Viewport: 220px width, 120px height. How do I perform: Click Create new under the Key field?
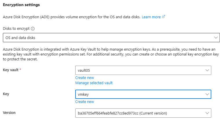pos(85,101)
